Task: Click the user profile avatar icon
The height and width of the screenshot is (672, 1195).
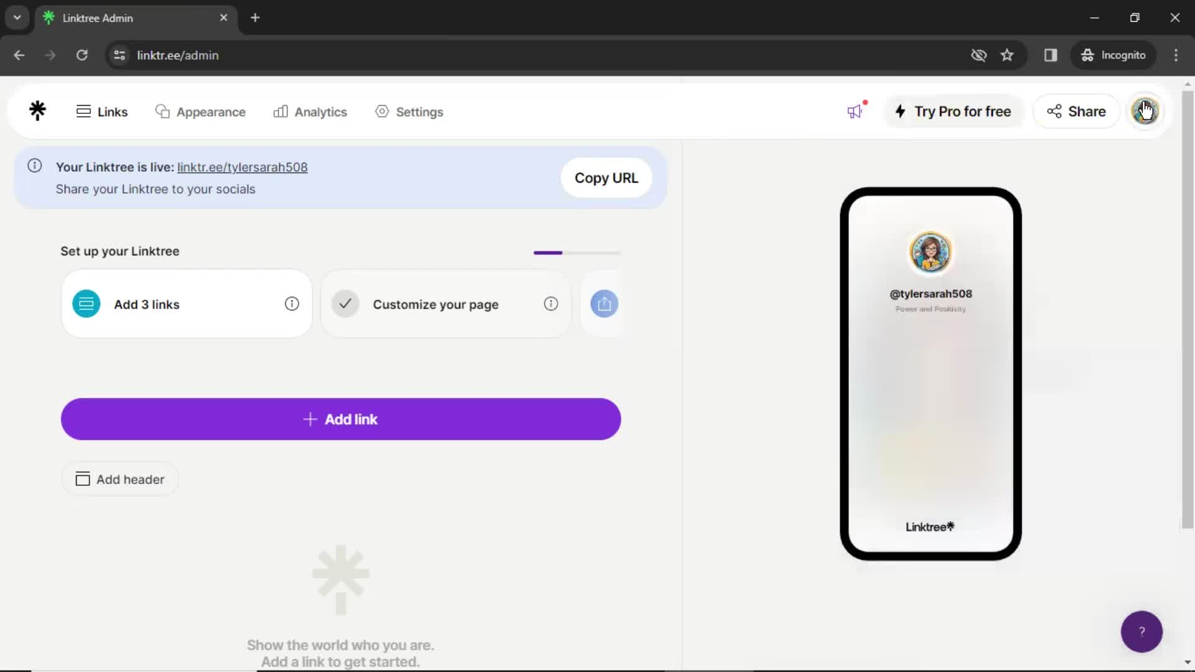Action: pos(1144,111)
